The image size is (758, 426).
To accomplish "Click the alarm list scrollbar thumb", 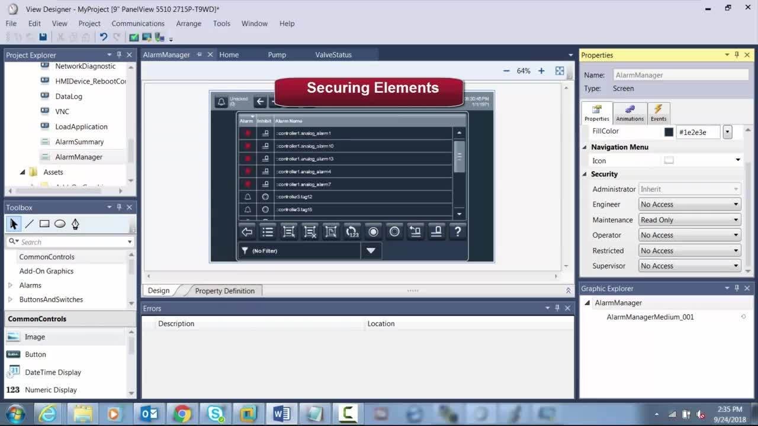I will pyautogui.click(x=459, y=157).
